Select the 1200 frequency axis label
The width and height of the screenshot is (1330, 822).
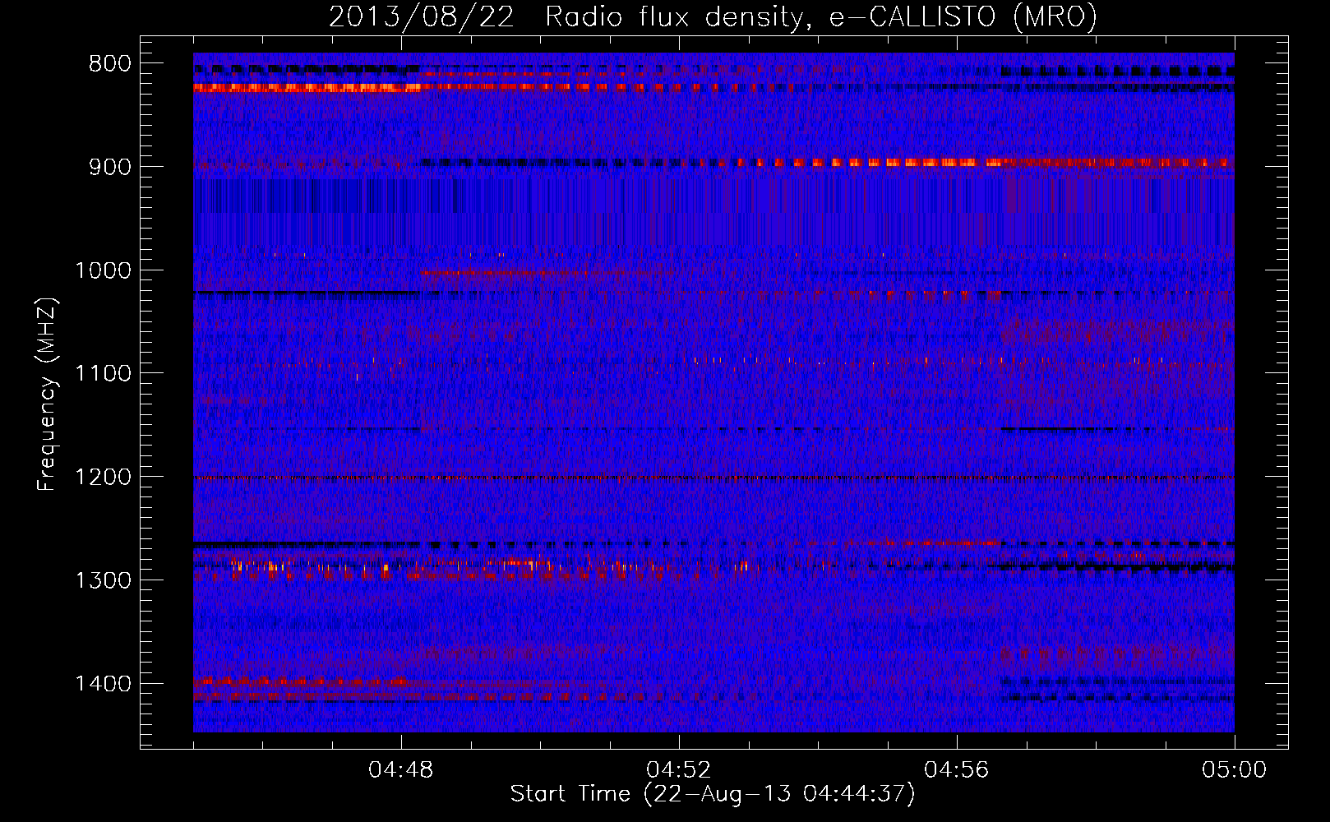(x=103, y=478)
